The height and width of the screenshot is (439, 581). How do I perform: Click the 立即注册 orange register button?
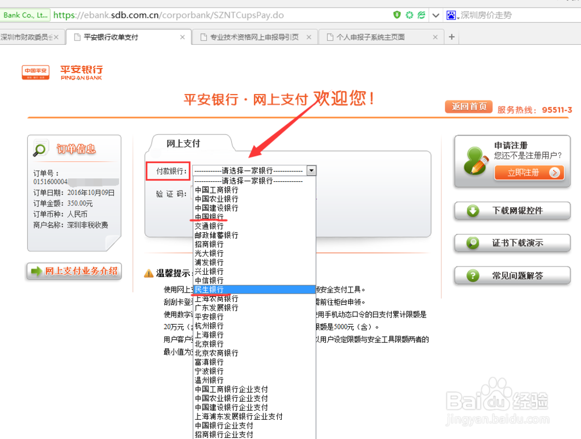[x=529, y=172]
